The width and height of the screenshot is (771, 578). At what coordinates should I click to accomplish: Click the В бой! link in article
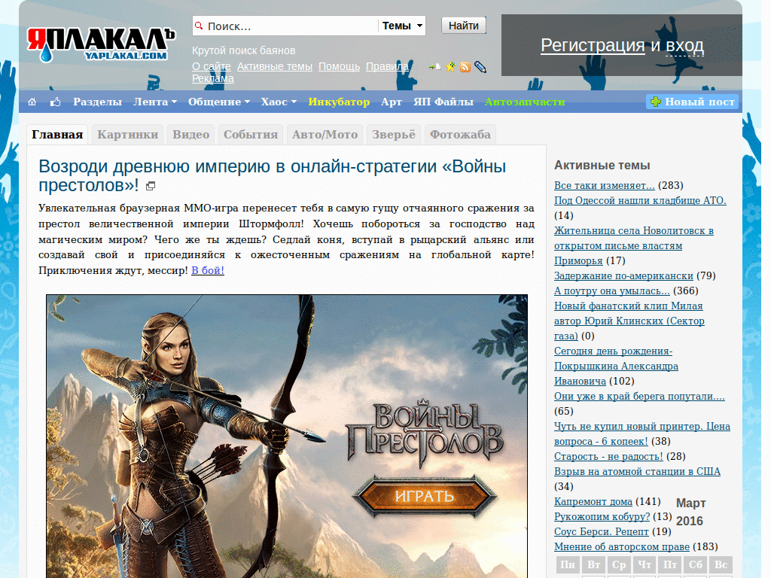[x=208, y=270]
